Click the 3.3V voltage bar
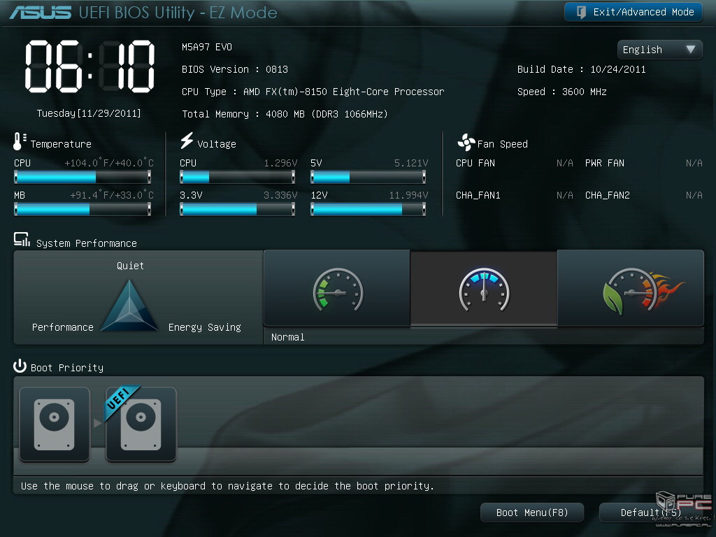 [x=238, y=209]
